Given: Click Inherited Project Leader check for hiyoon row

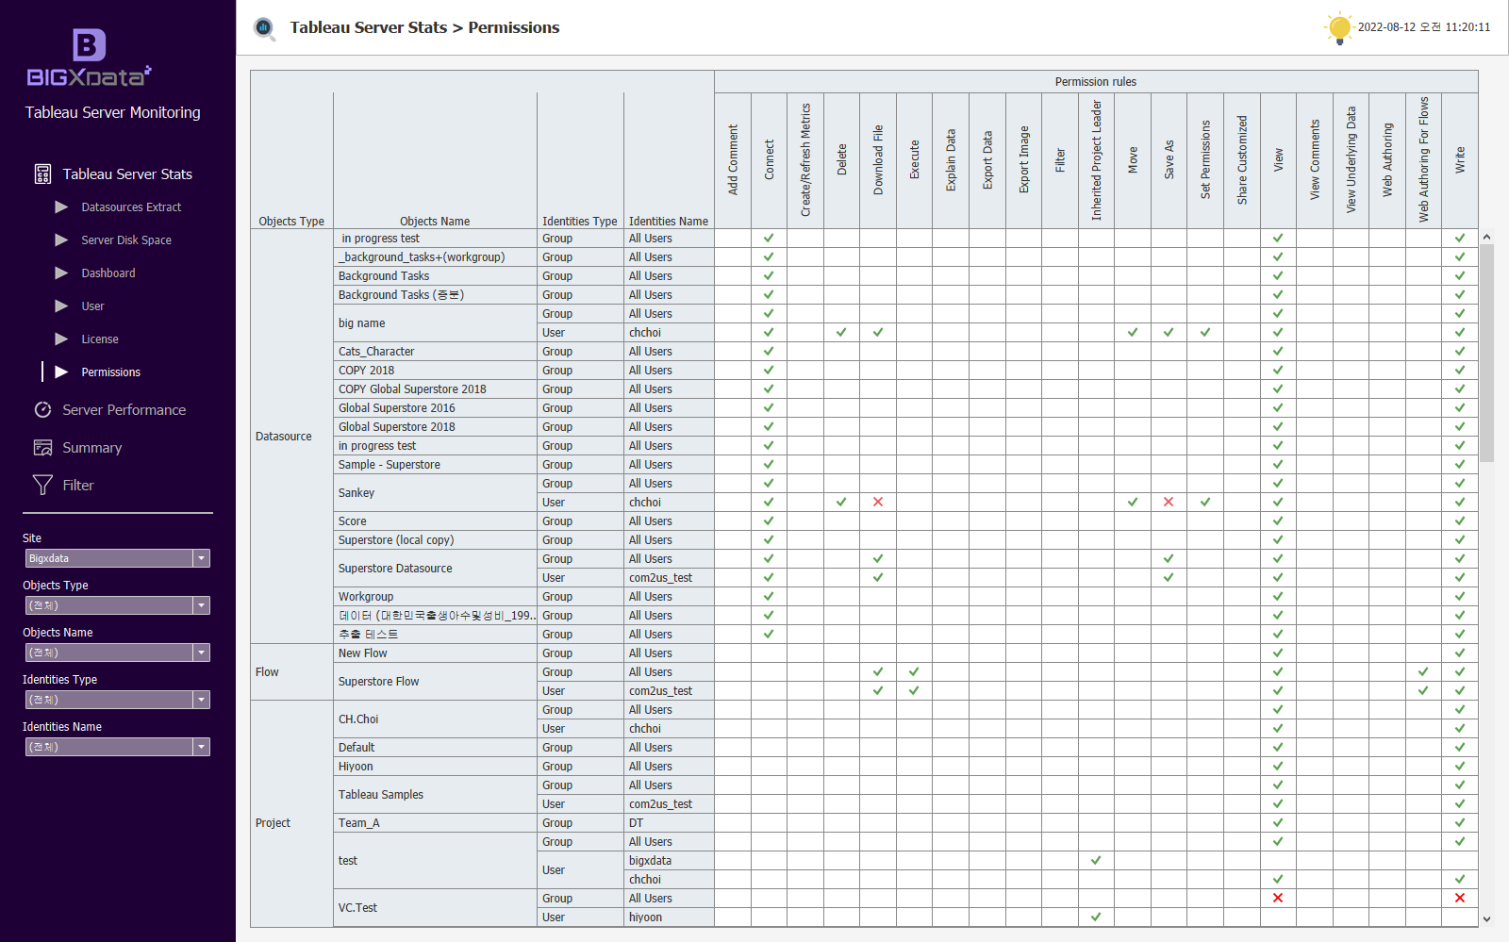Looking at the screenshot, I should click(x=1096, y=917).
